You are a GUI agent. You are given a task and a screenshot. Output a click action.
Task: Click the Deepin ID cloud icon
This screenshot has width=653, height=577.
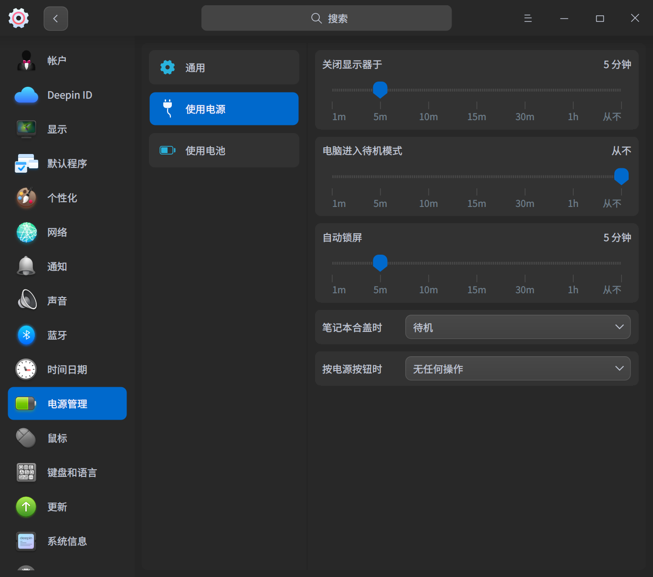[26, 95]
